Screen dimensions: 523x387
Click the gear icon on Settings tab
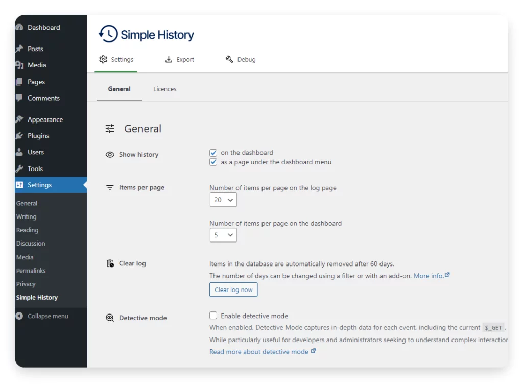coord(103,59)
